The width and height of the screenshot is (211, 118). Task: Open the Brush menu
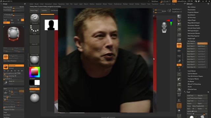(x=37, y=4)
